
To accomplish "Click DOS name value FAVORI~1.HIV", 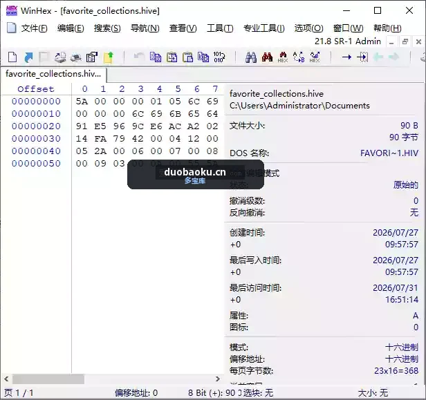I will click(x=389, y=153).
